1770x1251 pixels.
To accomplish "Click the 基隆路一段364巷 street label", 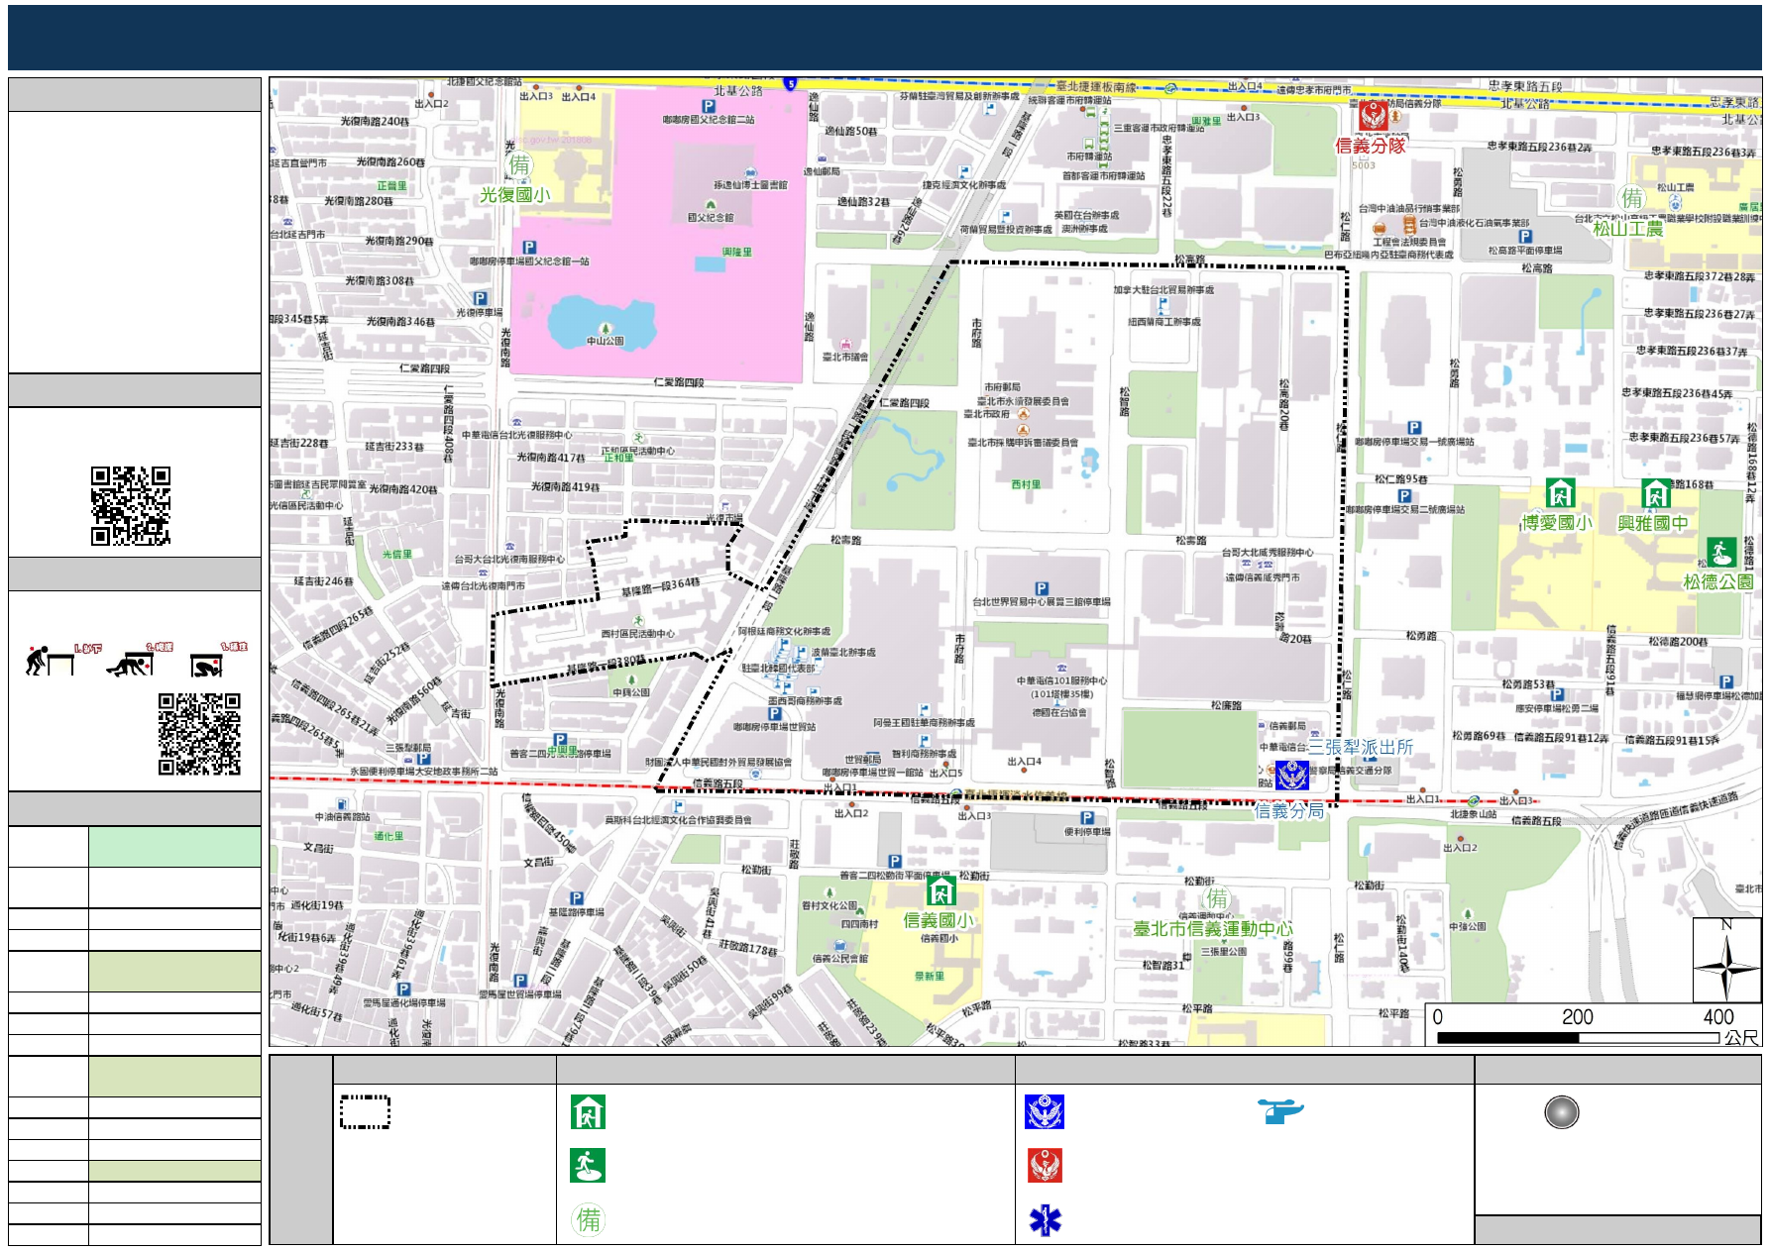I will [x=660, y=586].
